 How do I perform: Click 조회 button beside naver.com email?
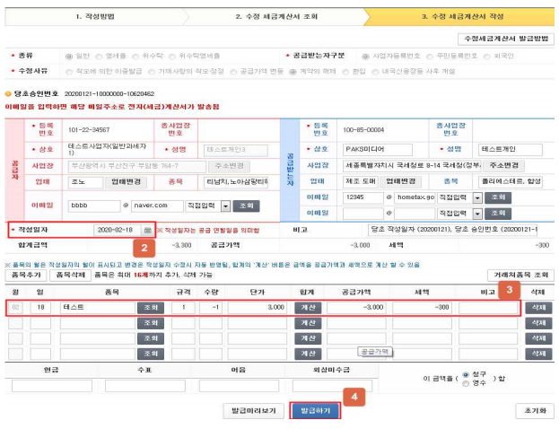[247, 206]
